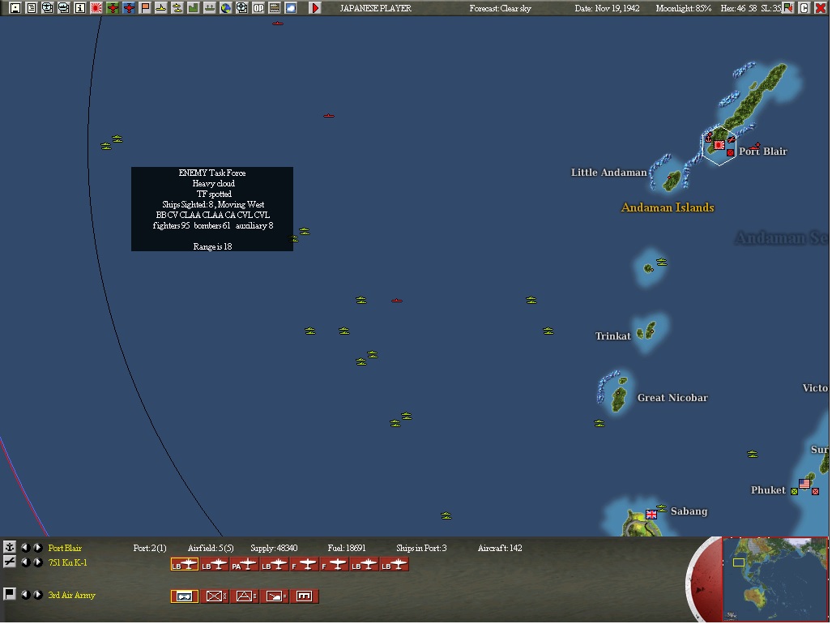Click the Port Blair Japanese base flag on map

719,145
